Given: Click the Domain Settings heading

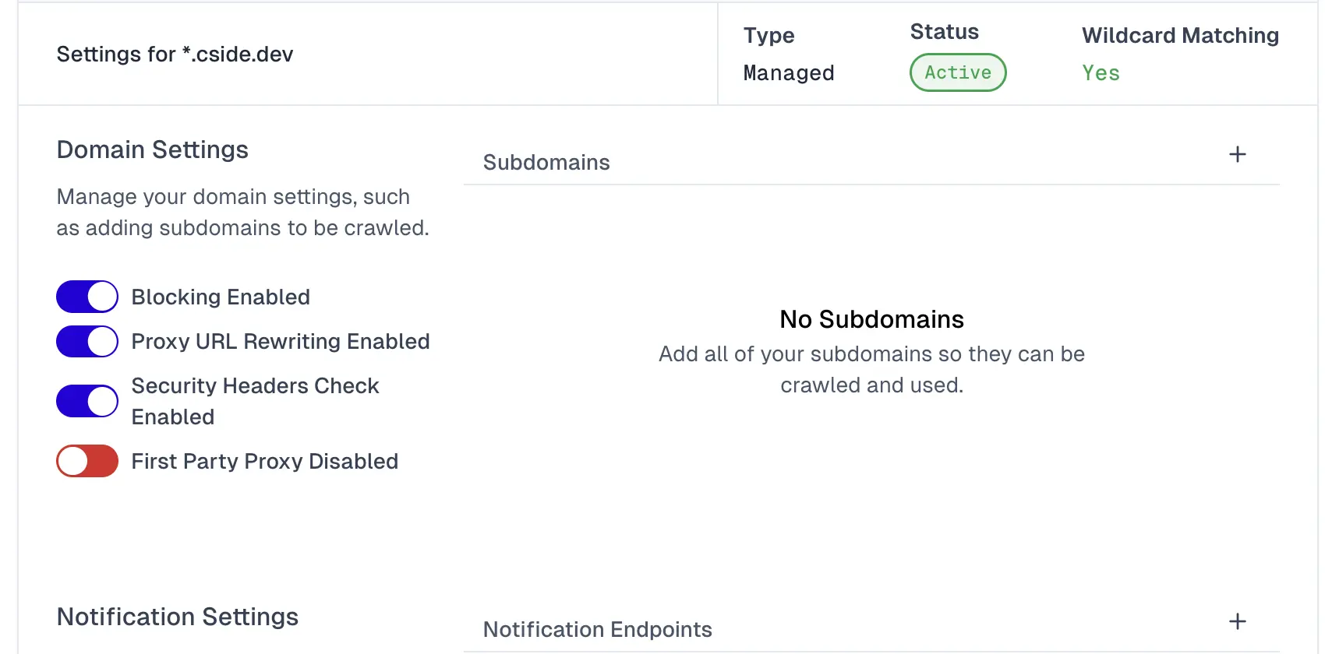Looking at the screenshot, I should point(152,149).
